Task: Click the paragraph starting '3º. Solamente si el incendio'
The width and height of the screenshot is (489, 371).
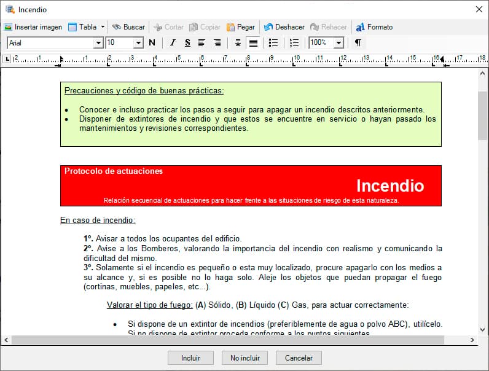Action: tap(262, 277)
